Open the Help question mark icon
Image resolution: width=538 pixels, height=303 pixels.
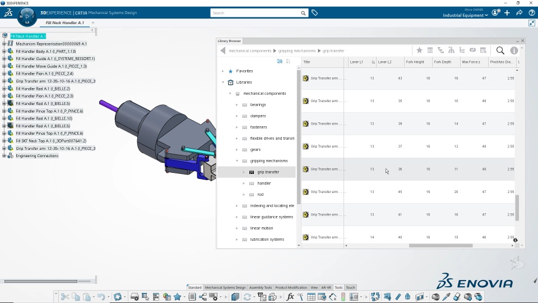[x=531, y=13]
